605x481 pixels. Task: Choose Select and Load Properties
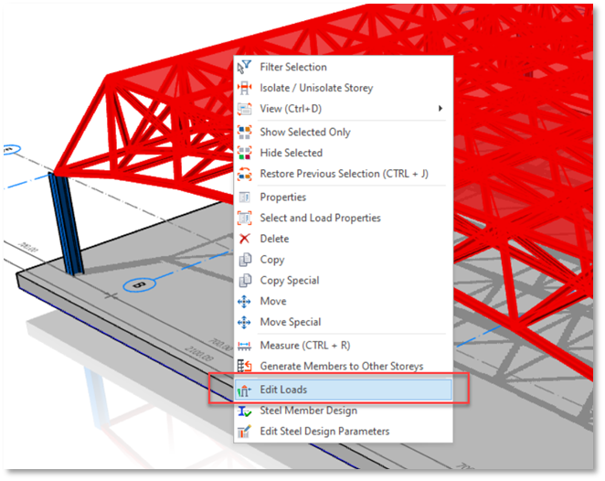pyautogui.click(x=320, y=218)
